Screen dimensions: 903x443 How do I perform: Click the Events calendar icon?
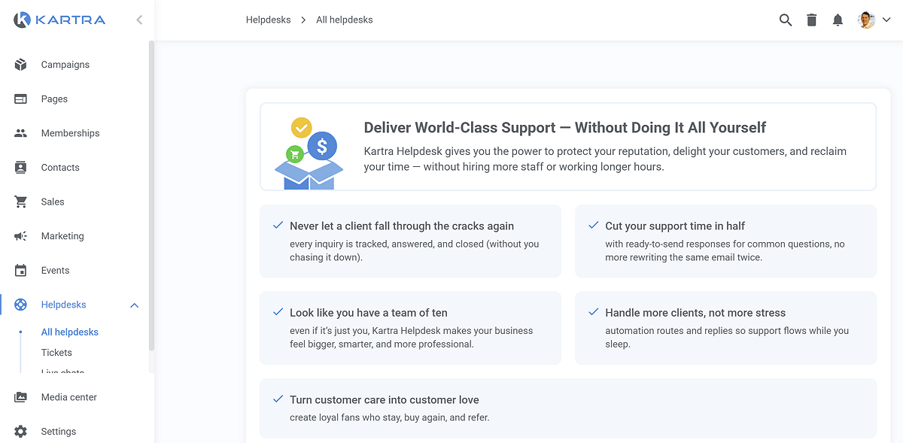21,271
